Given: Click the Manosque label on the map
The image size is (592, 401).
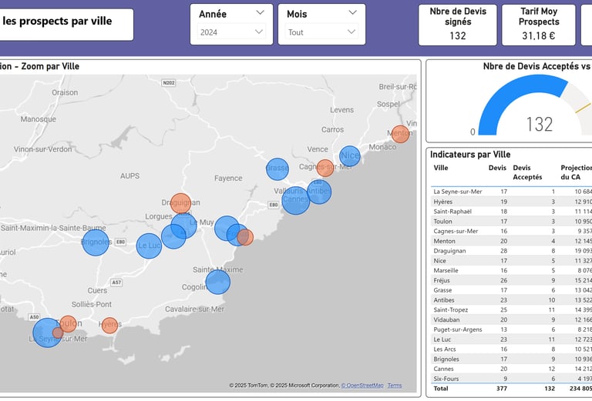Looking at the screenshot, I should [x=38, y=119].
